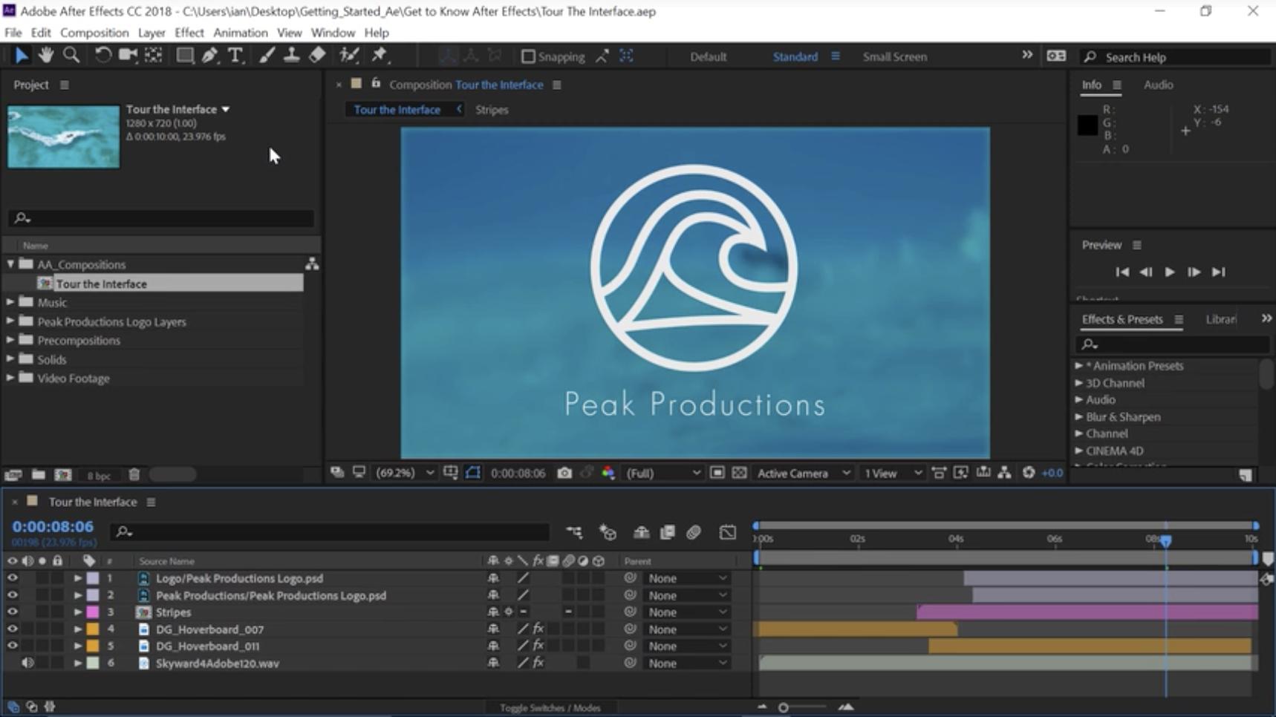Screen dimensions: 1276x717
Task: Click the Graph Editor icon in timeline
Action: coord(728,532)
